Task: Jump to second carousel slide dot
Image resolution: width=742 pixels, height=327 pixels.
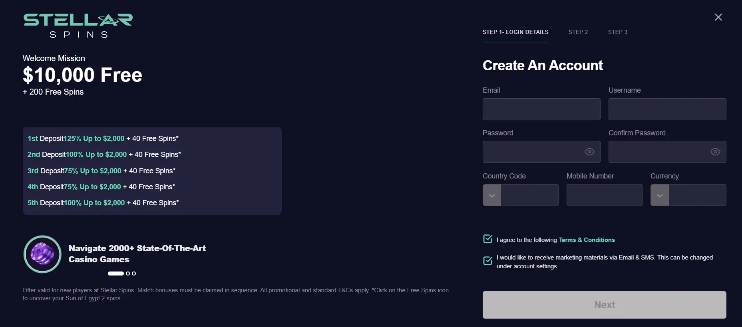Action: [128, 273]
